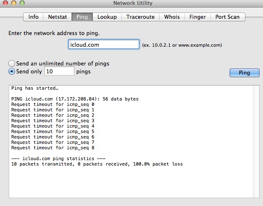Click the packet loss statistics line
Image resolution: width=263 pixels, height=206 pixels.
97,164
